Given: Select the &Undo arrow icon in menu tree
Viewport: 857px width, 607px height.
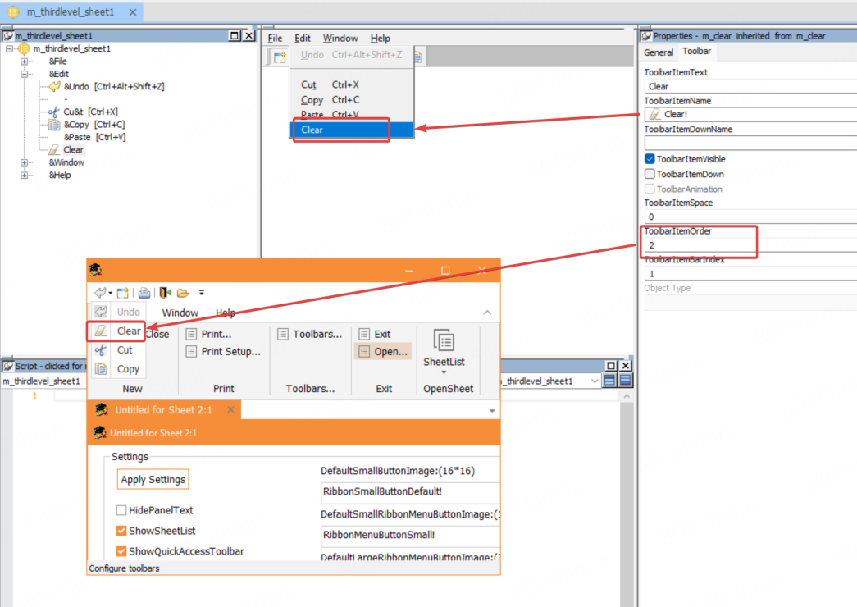Looking at the screenshot, I should point(54,86).
